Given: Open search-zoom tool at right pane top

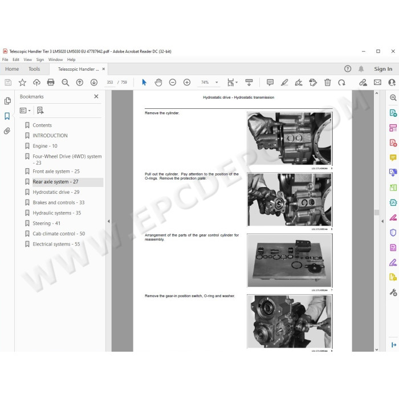Looking at the screenshot, I should (393, 97).
